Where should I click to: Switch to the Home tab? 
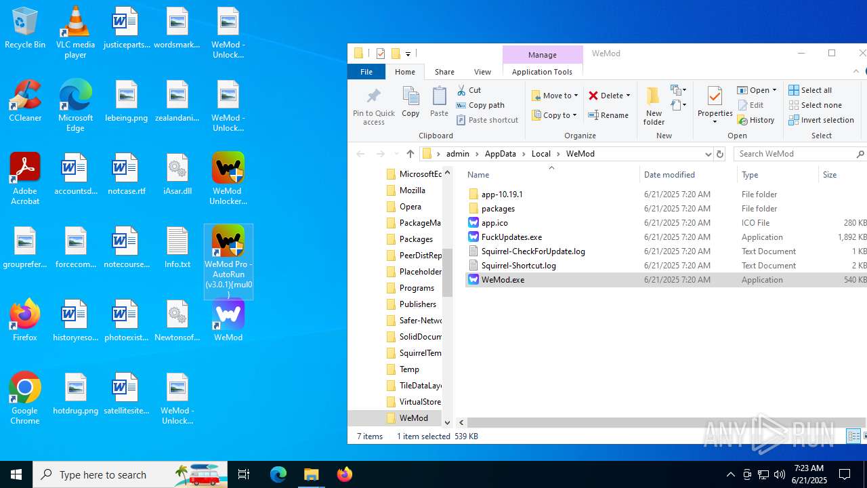[405, 72]
